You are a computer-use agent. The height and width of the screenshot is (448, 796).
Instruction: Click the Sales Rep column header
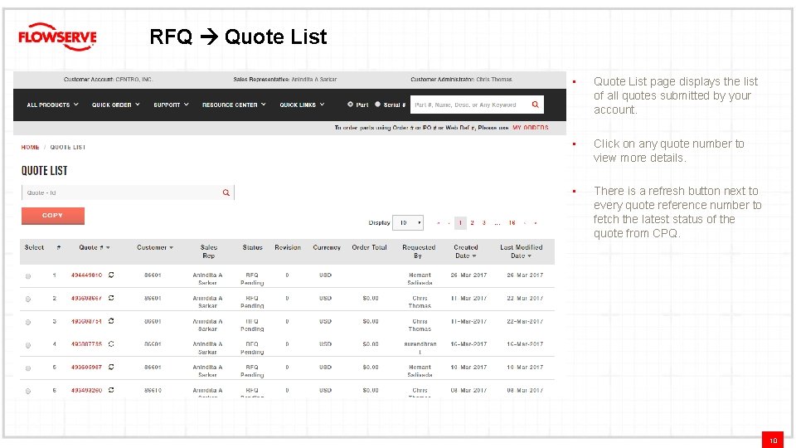(x=209, y=251)
